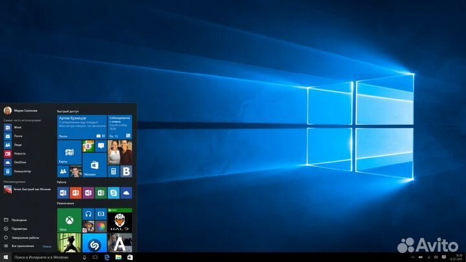The image size is (466, 262).
Task: Open the Groove Music headphones tile
Action: pos(88,214)
